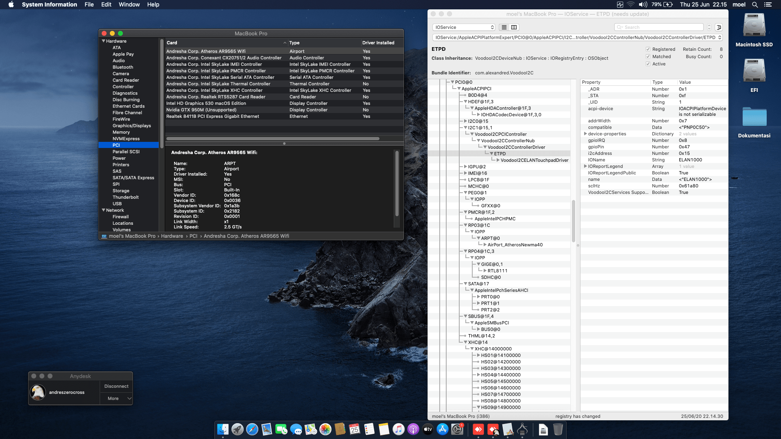Launch the App Store from the Dock
The width and height of the screenshot is (781, 439).
443,430
